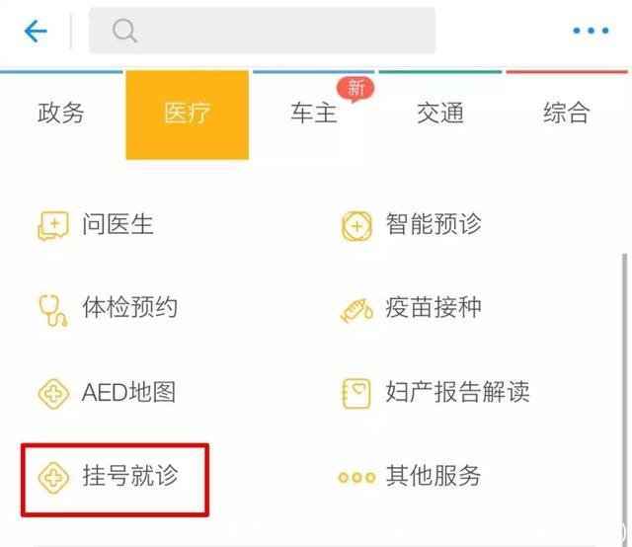This screenshot has width=632, height=547.
Task: Click the 其他服务 three-circles icon
Action: click(x=355, y=477)
